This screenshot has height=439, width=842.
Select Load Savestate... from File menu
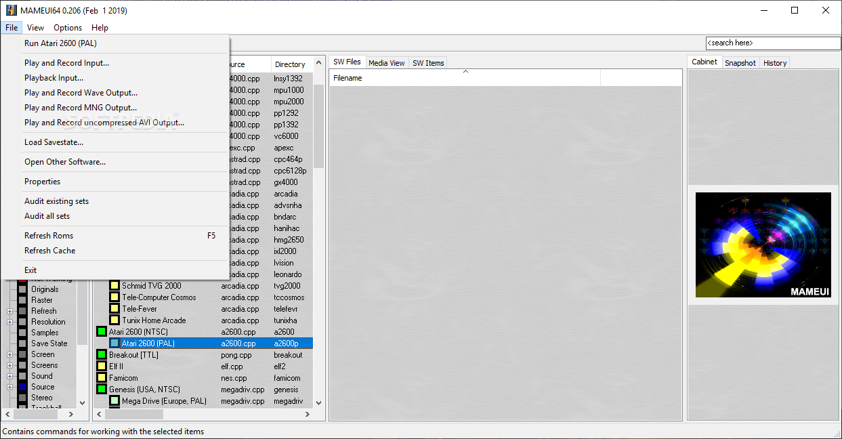(x=115, y=142)
